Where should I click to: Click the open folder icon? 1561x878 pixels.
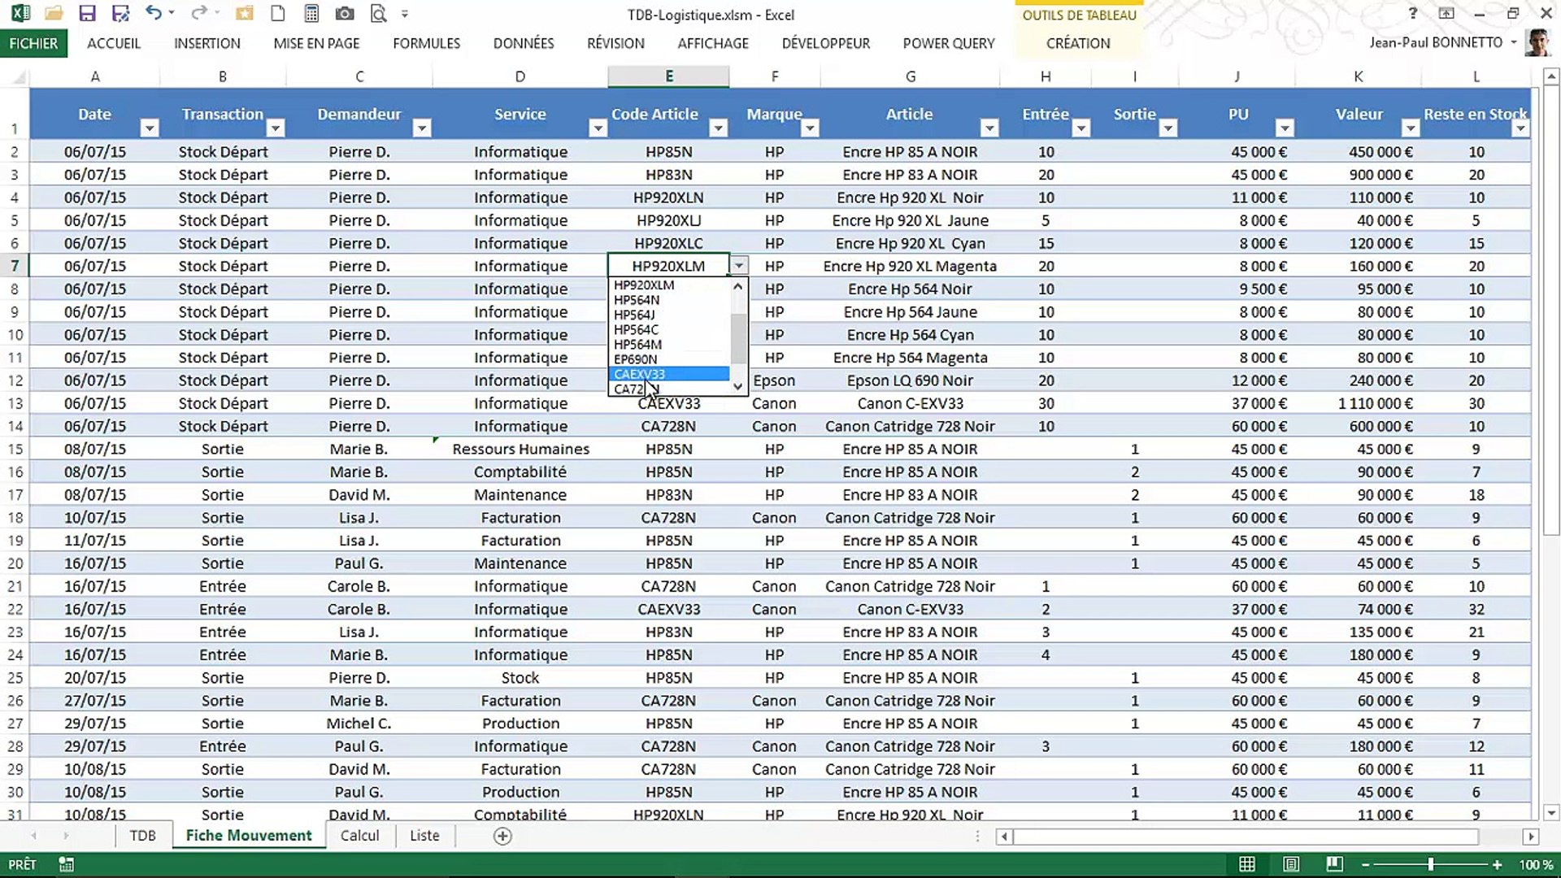(x=54, y=14)
